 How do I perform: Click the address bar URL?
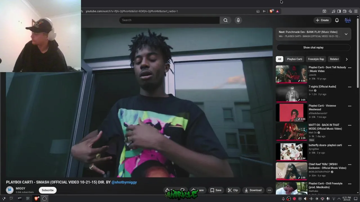tap(132, 11)
